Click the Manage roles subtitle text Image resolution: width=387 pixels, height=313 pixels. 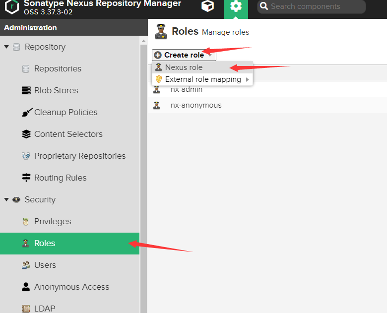pyautogui.click(x=226, y=32)
